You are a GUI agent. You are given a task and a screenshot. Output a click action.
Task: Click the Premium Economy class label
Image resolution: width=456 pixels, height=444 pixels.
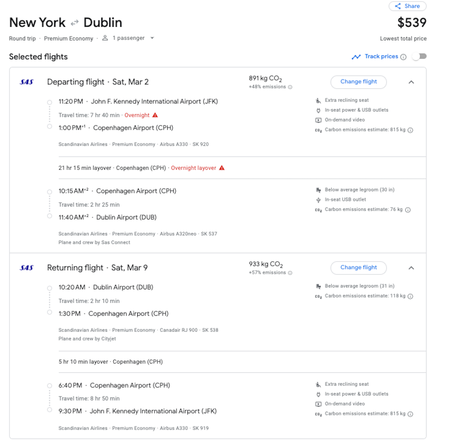pos(68,39)
